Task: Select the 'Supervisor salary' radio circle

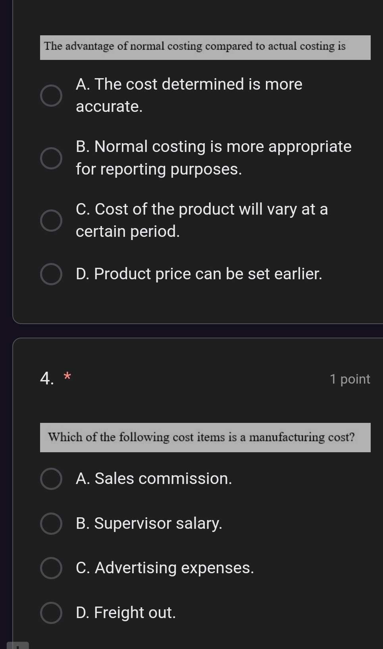Action: [x=51, y=524]
